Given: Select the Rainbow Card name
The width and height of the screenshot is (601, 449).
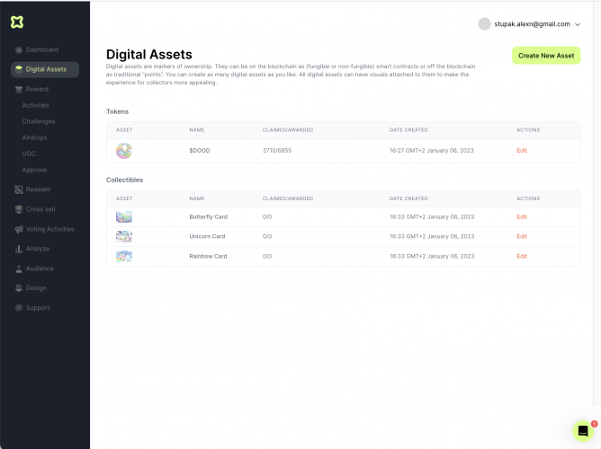Looking at the screenshot, I should coord(208,256).
